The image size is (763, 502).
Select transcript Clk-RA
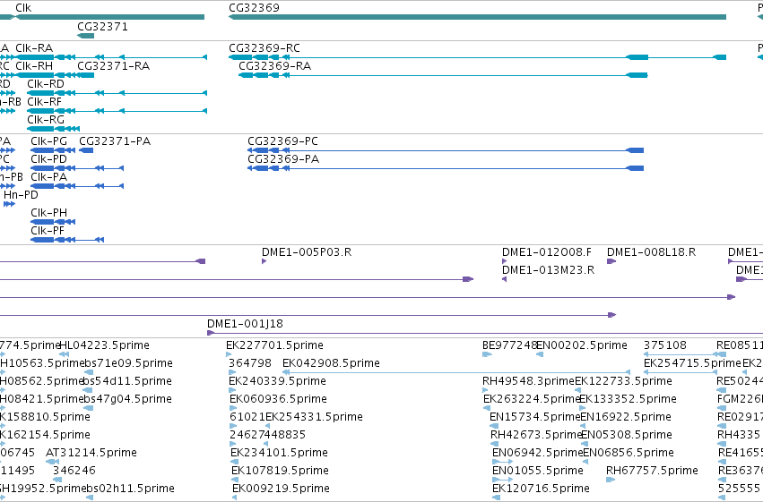coord(34,48)
